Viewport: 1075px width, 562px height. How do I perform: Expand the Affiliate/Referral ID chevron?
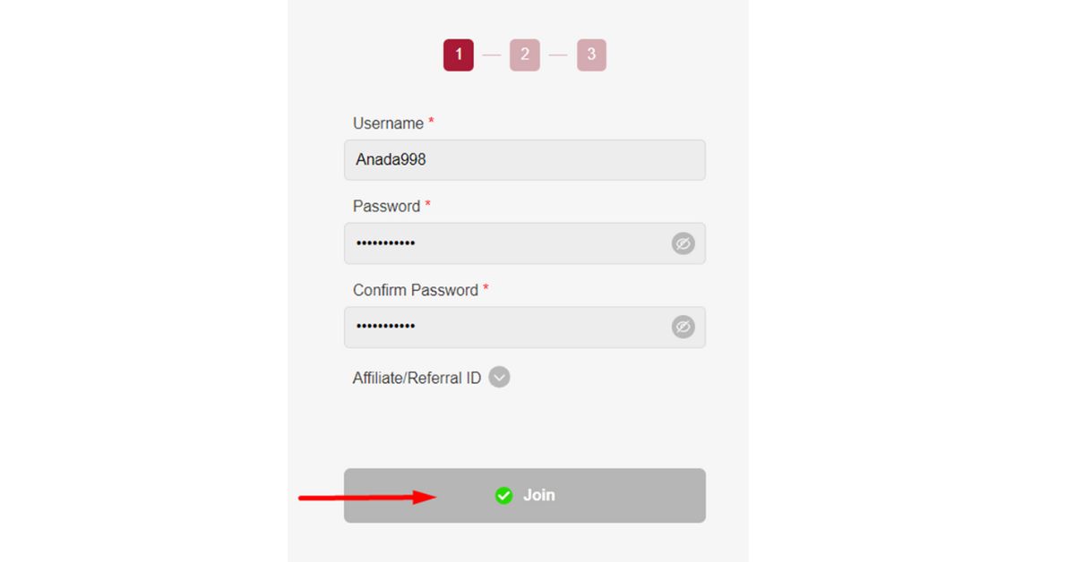[x=499, y=378]
